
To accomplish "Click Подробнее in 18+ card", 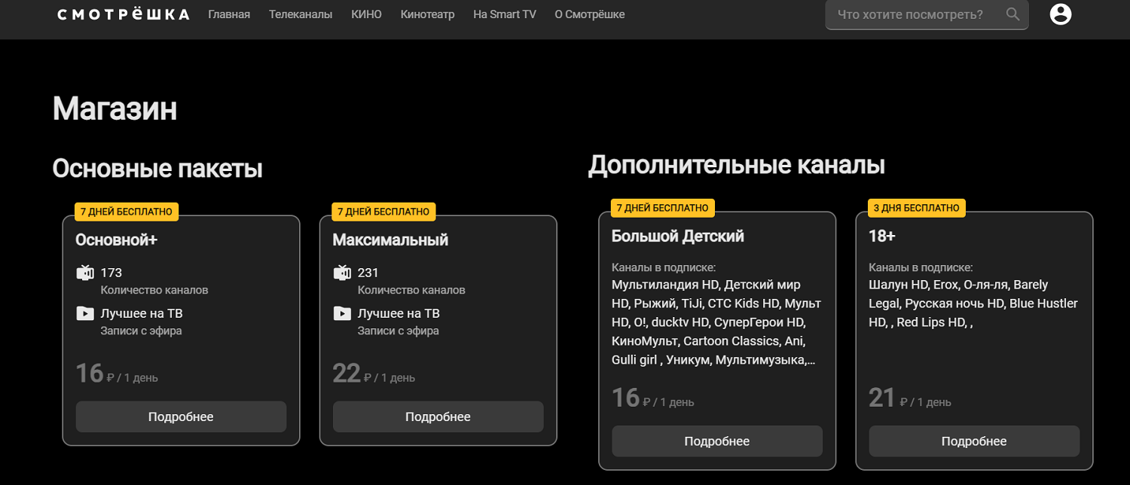I will pyautogui.click(x=974, y=441).
